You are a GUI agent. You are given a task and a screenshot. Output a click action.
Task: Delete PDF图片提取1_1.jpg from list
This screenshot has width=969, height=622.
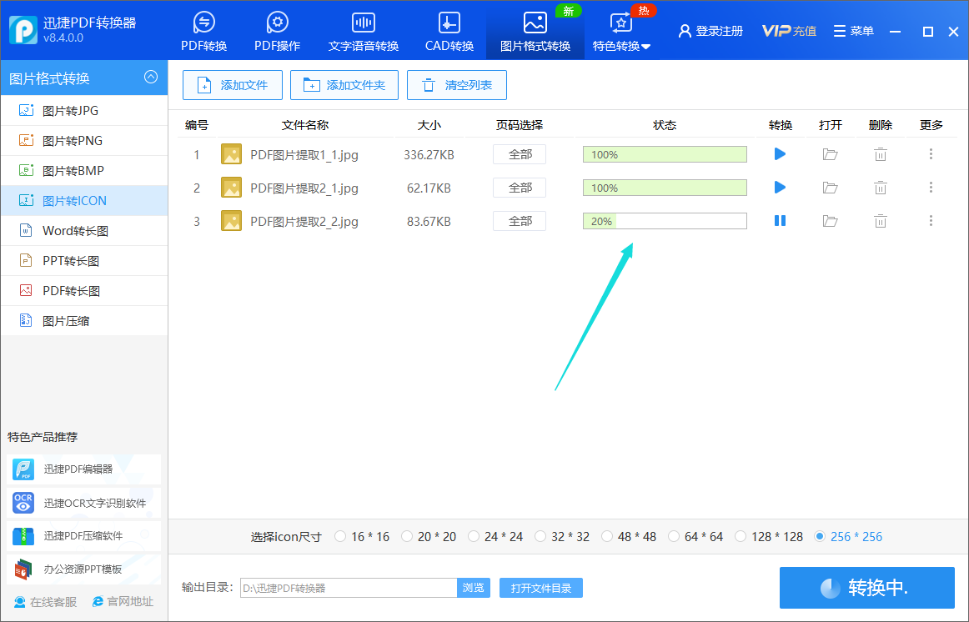880,154
